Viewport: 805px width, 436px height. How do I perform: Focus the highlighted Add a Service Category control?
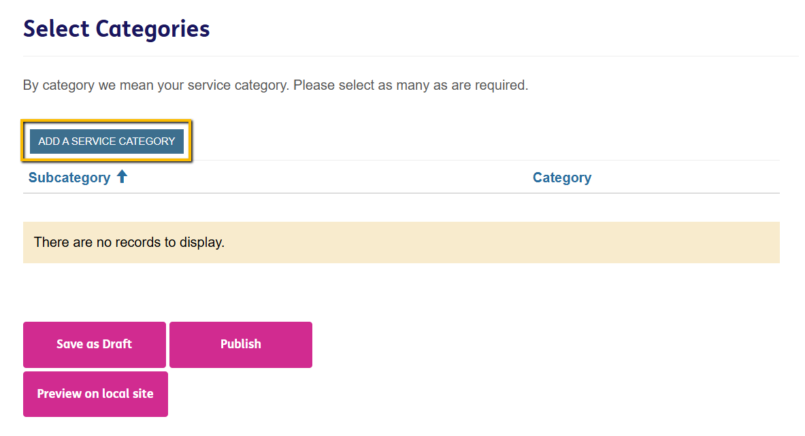(x=107, y=141)
